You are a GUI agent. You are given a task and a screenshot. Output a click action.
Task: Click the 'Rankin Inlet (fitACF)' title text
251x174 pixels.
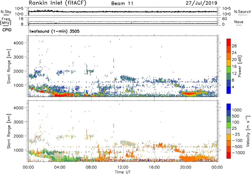click(x=57, y=3)
